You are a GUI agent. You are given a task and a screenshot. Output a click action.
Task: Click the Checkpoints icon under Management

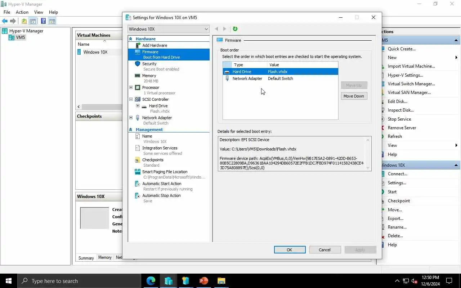[x=138, y=160]
